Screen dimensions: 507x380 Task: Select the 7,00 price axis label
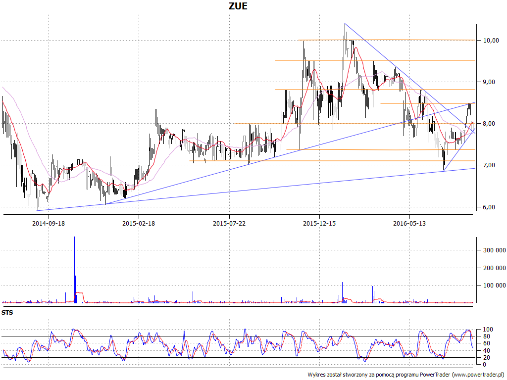(x=489, y=165)
